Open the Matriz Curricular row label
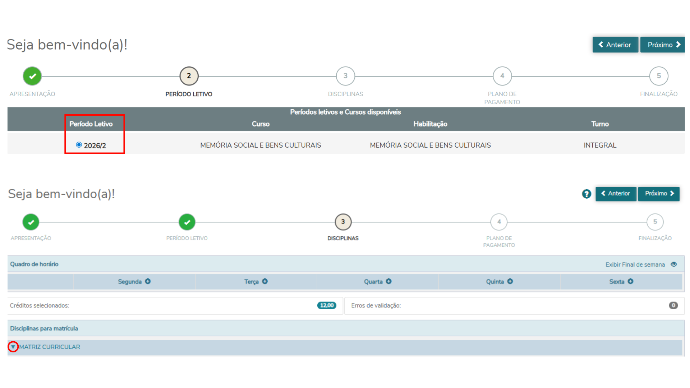Screen dimensions: 690x388 (50, 347)
